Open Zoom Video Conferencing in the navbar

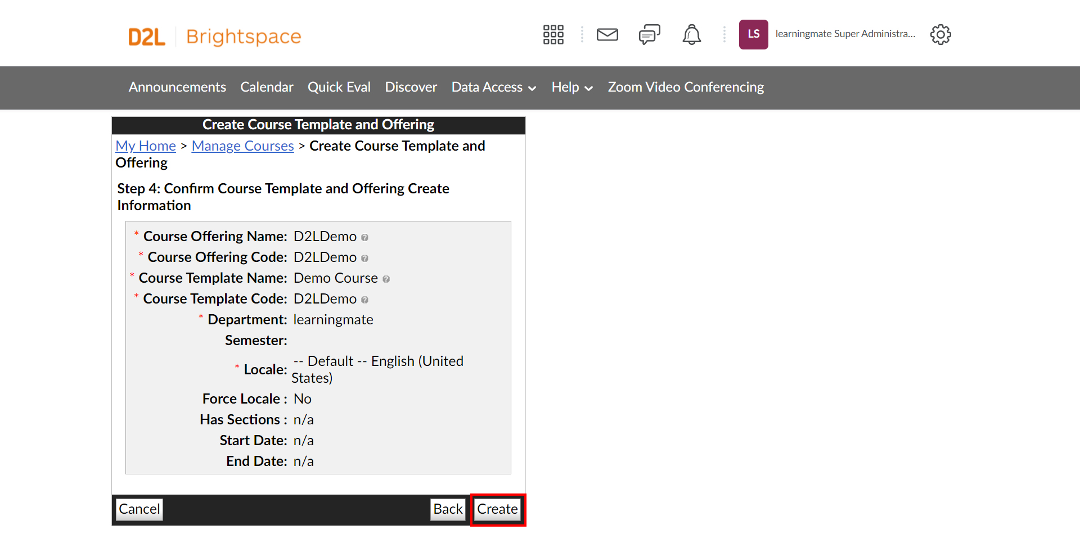click(686, 87)
